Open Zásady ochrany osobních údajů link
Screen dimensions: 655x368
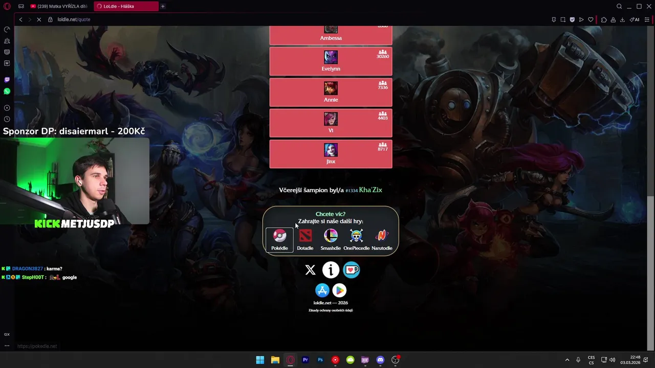[331, 310]
